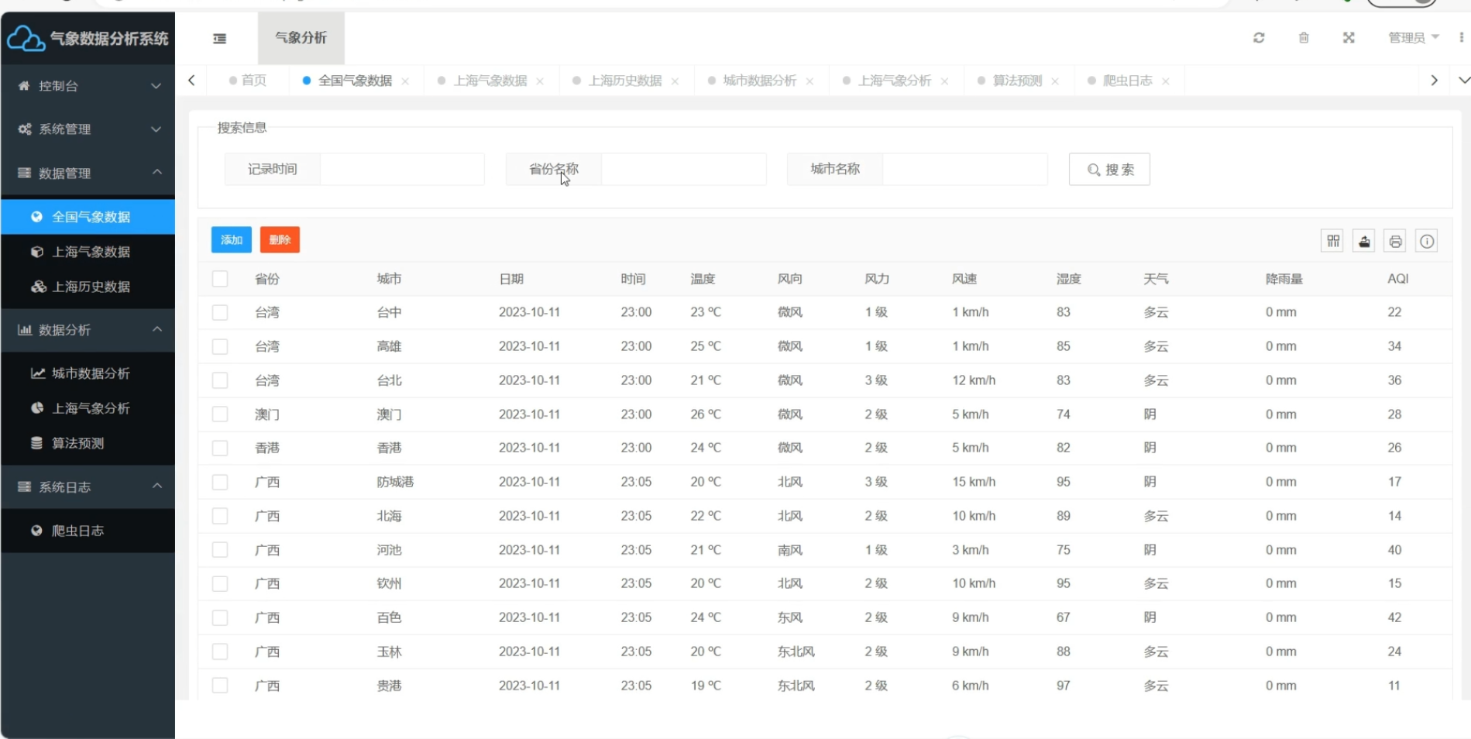1471x739 pixels.
Task: Click the 贵港 city cell
Action: (389, 686)
